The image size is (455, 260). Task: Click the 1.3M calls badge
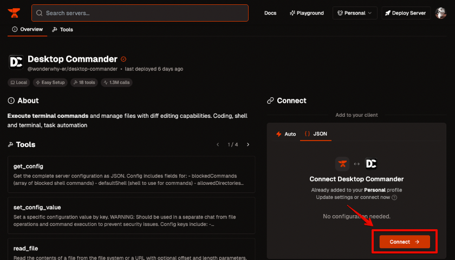click(116, 83)
